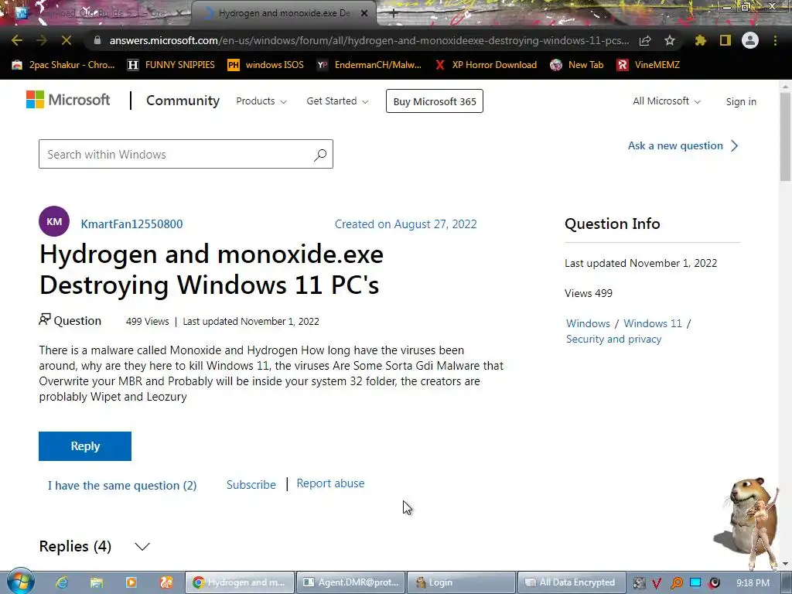Open the New Tab bookmark
792x594 pixels.
(x=577, y=65)
